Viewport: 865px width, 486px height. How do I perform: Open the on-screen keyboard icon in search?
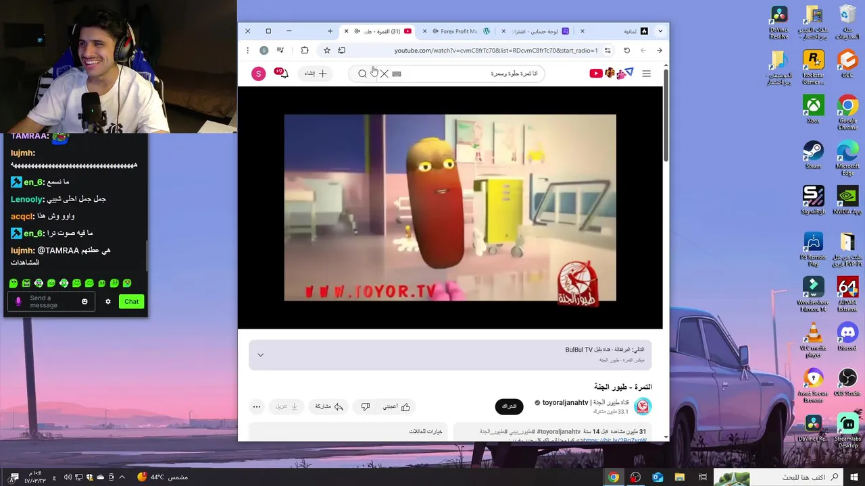pos(397,74)
